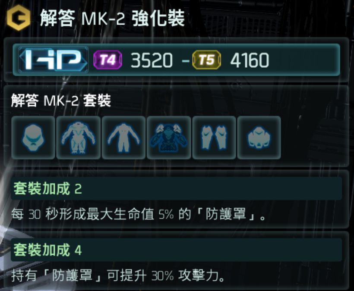Select the leg armor set icon
This screenshot has width=354, height=291.
click(214, 138)
